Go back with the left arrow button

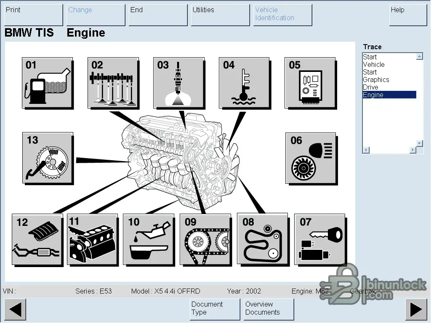[16, 310]
